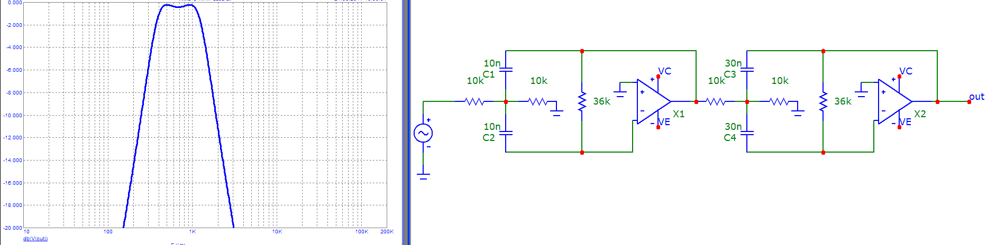Click the vertical splitter between plot and schematic
Image resolution: width=987 pixels, height=245 pixels.
tap(406, 123)
